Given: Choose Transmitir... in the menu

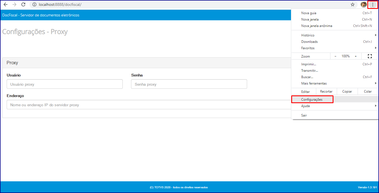Looking at the screenshot, I should (x=335, y=71).
